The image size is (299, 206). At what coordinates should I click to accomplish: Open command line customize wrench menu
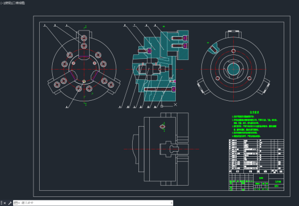point(10,203)
